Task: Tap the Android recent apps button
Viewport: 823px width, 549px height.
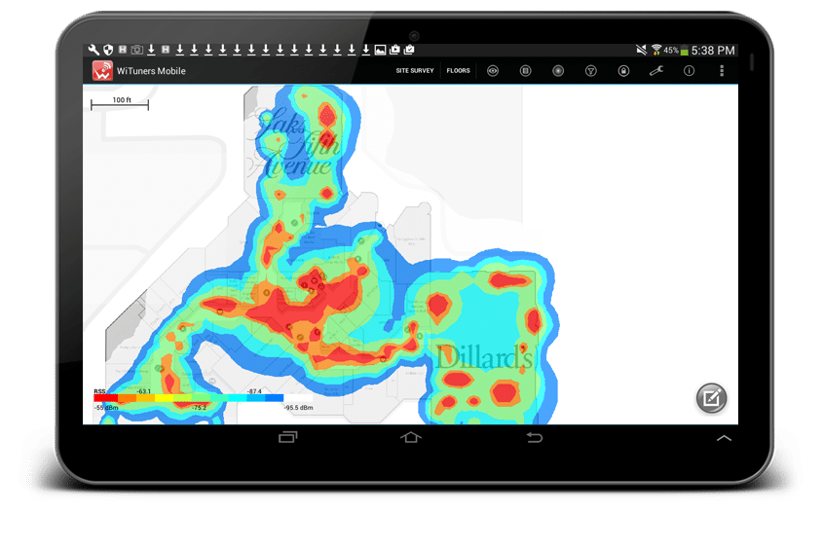Action: (x=287, y=437)
